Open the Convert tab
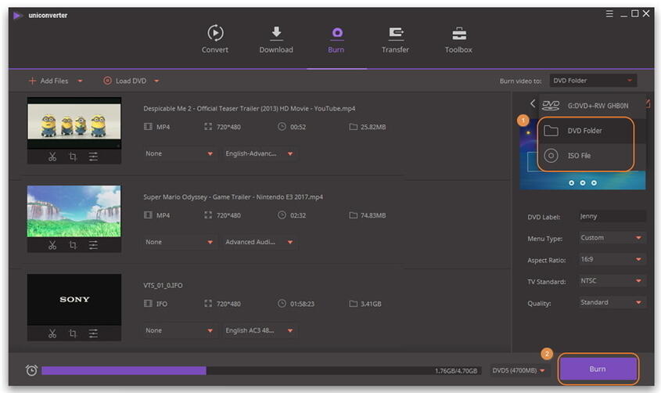The width and height of the screenshot is (661, 393). (x=215, y=39)
